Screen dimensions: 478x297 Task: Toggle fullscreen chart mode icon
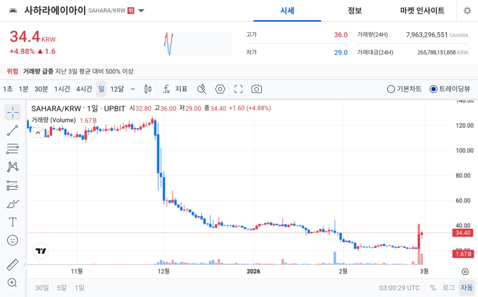[238, 89]
